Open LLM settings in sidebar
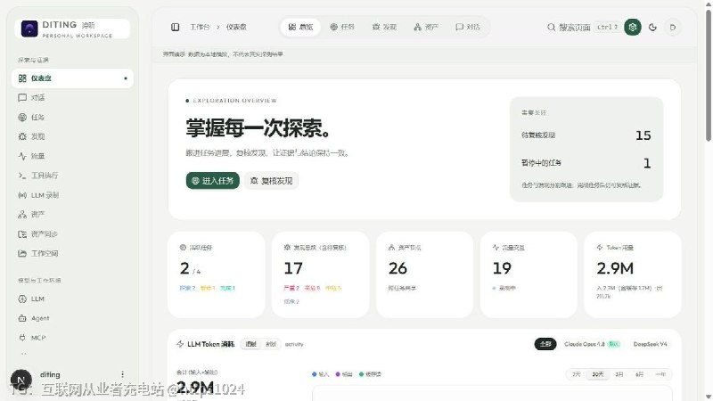713x401 pixels. click(x=72, y=299)
